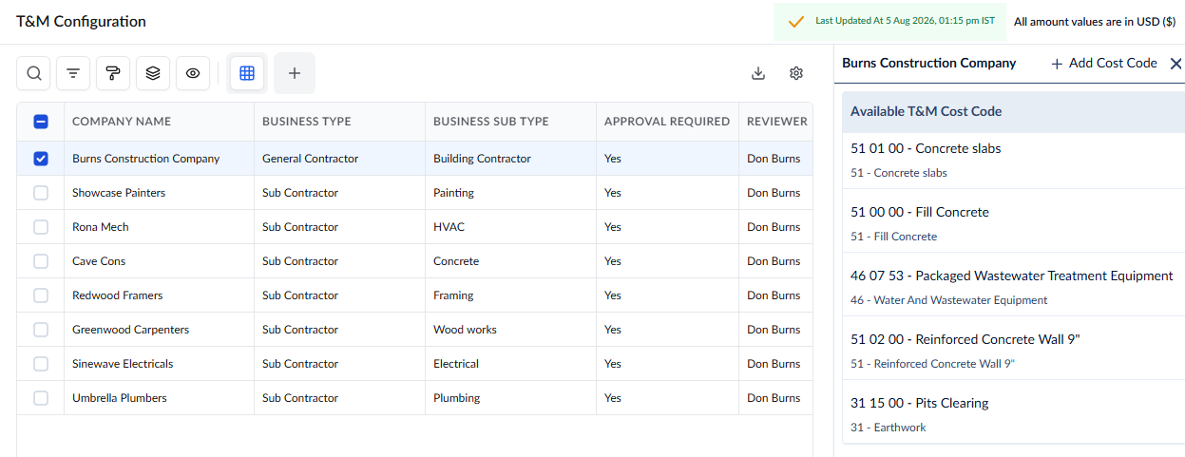
Task: Check the Rona Mech row checkbox
Action: (41, 227)
